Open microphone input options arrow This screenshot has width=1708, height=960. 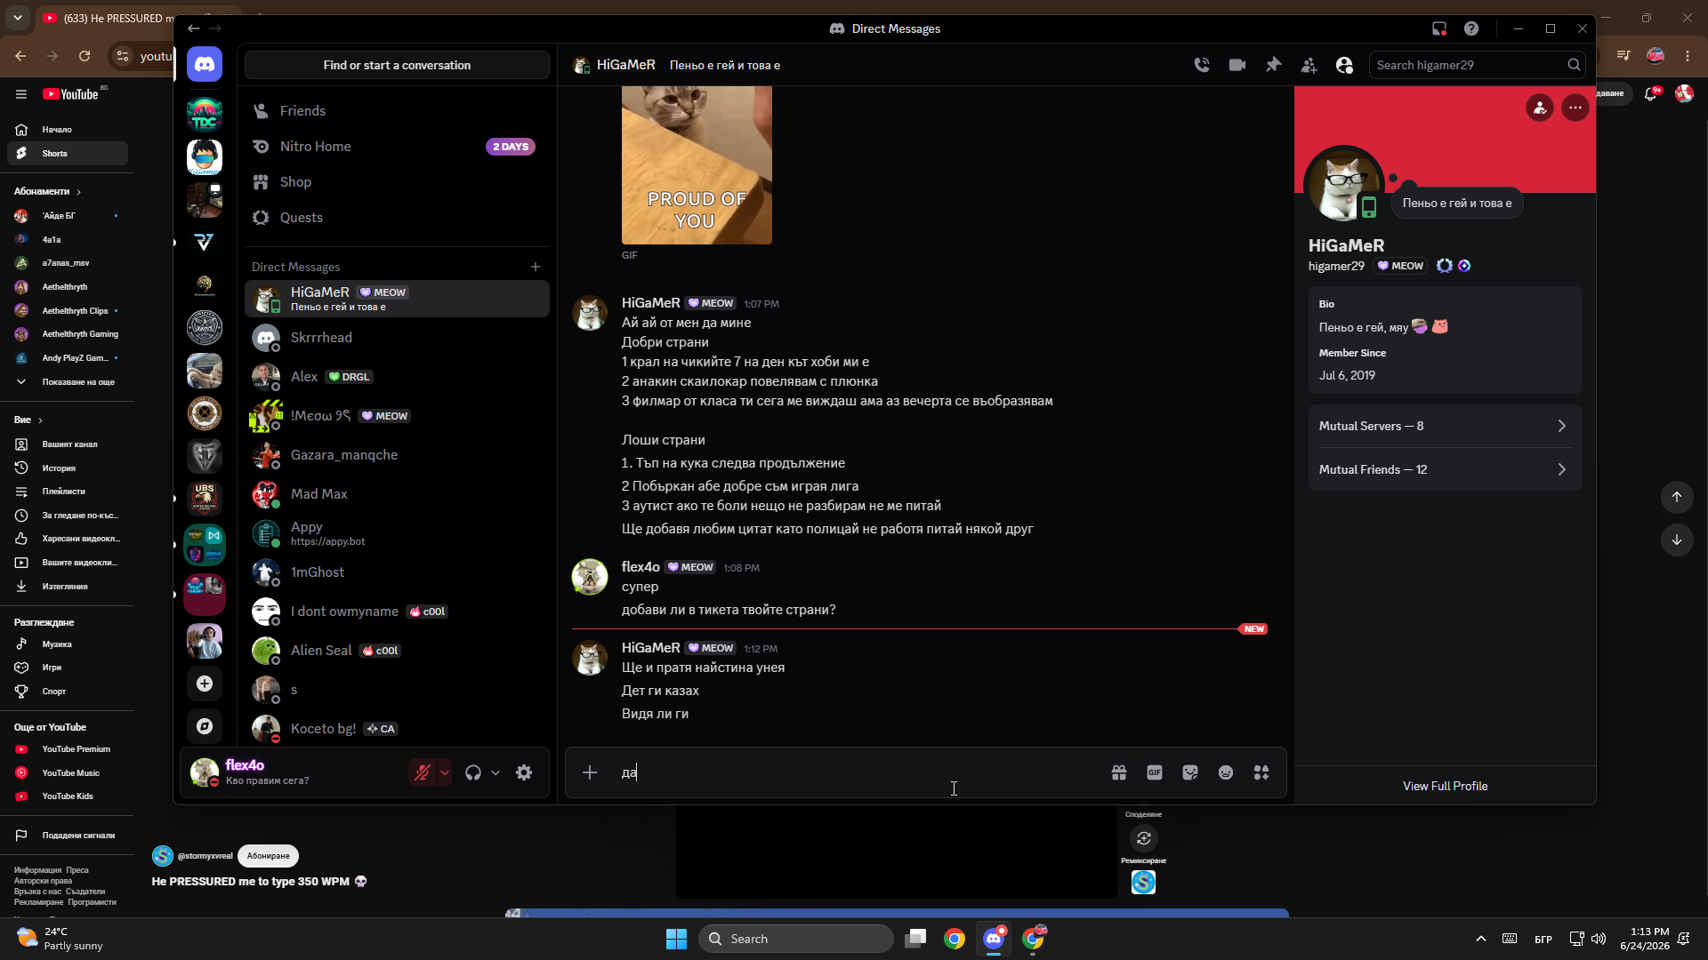(445, 772)
